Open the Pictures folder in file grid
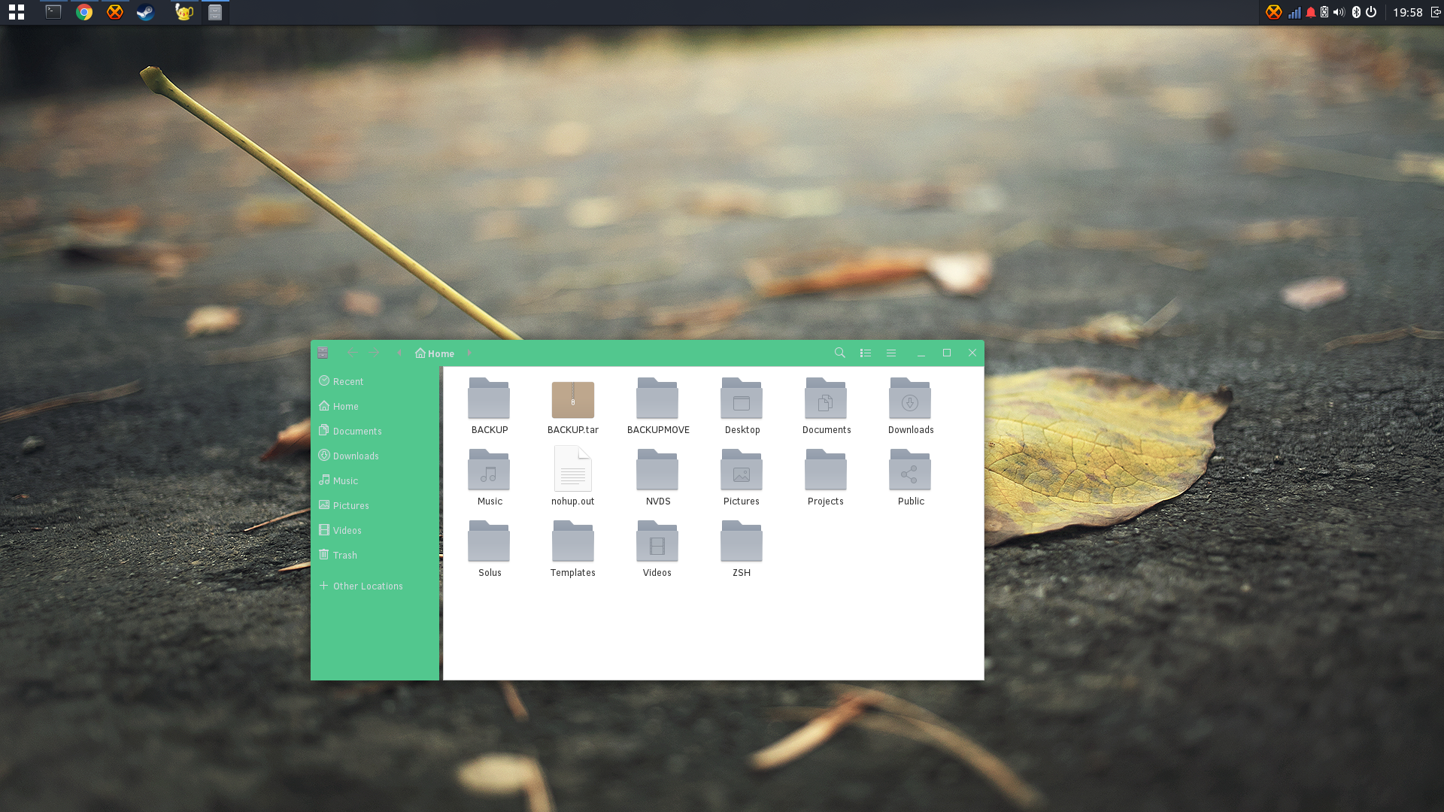The image size is (1444, 812). click(742, 477)
